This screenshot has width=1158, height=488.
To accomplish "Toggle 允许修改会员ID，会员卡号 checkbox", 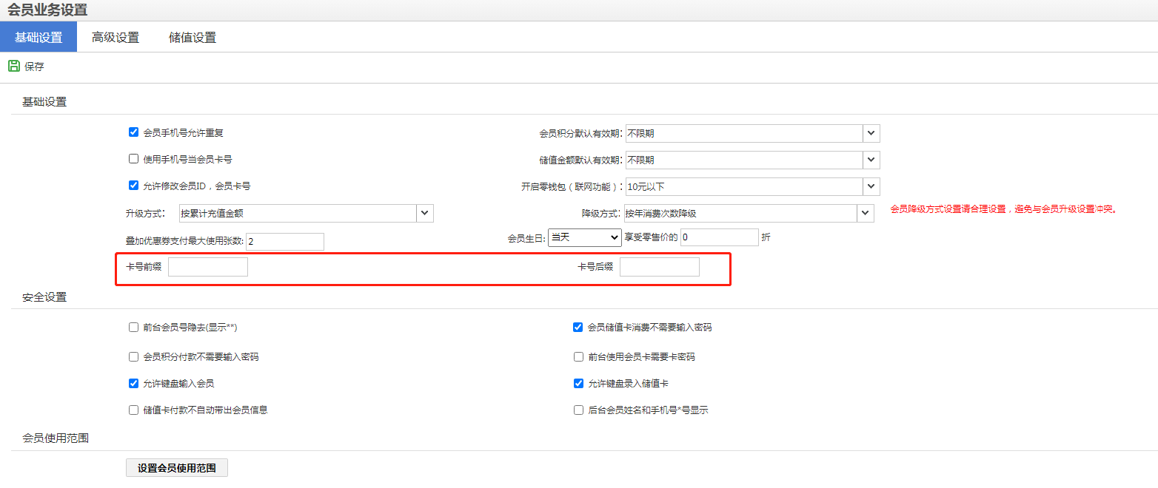I will point(134,186).
